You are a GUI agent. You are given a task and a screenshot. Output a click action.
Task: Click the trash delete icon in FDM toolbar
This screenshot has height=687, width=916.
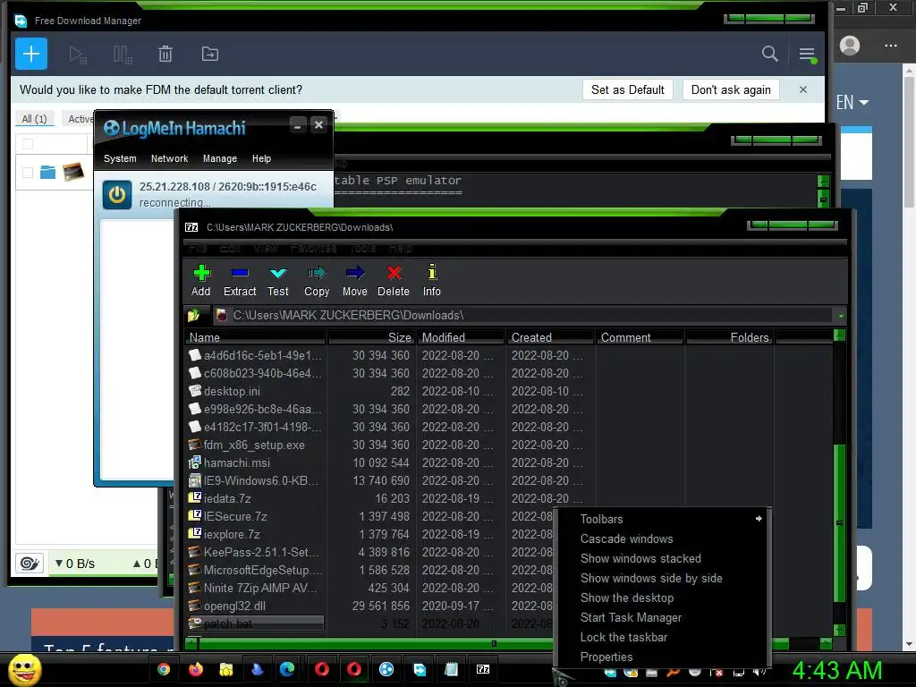click(x=165, y=55)
